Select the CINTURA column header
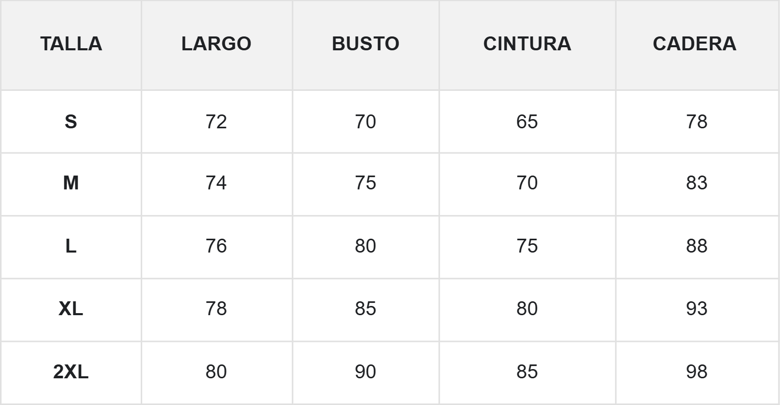 527,44
